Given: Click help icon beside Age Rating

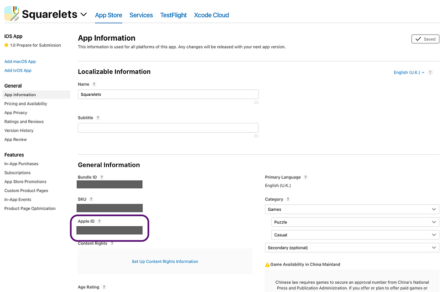Looking at the screenshot, I should coord(104,287).
